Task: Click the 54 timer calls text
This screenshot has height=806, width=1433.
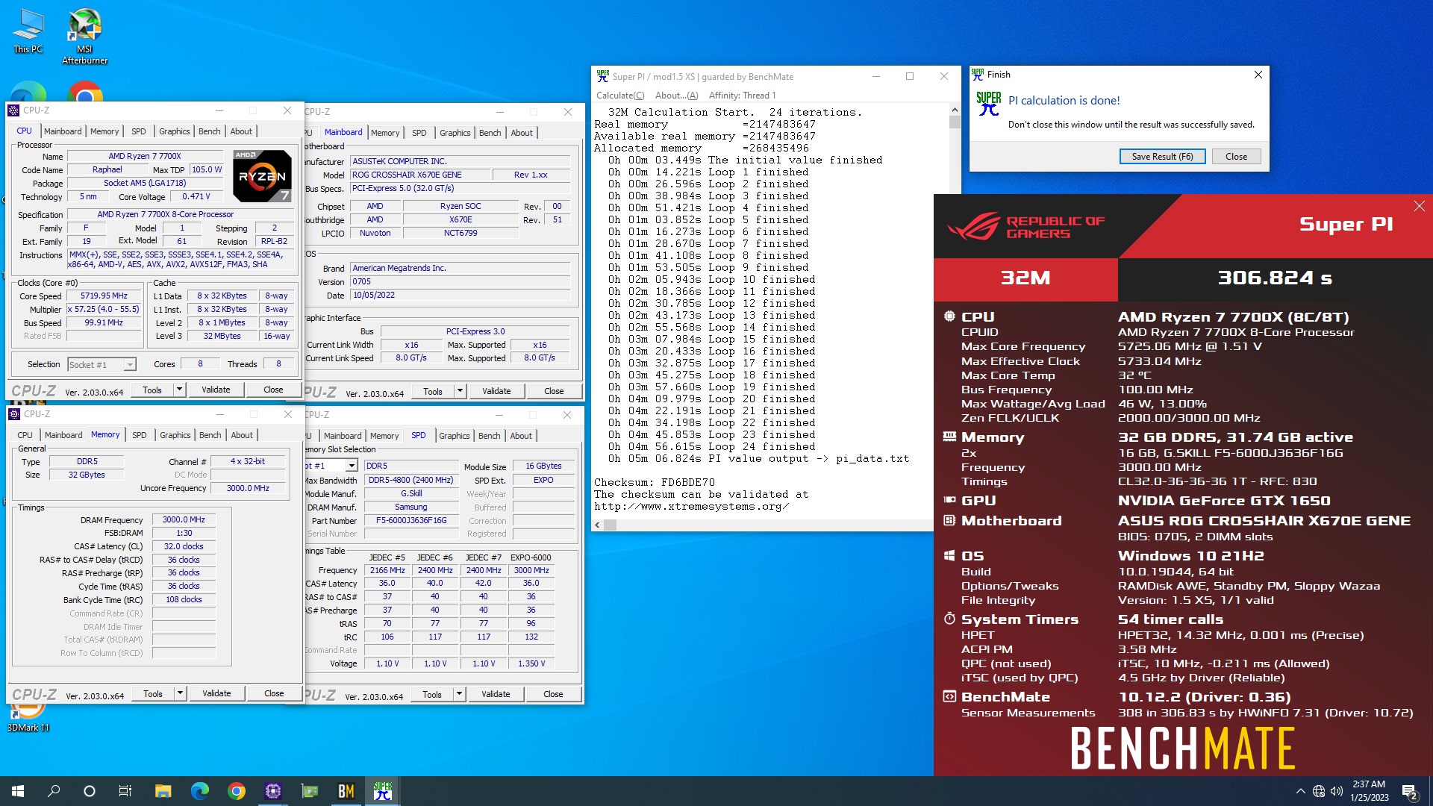Action: [x=1170, y=619]
